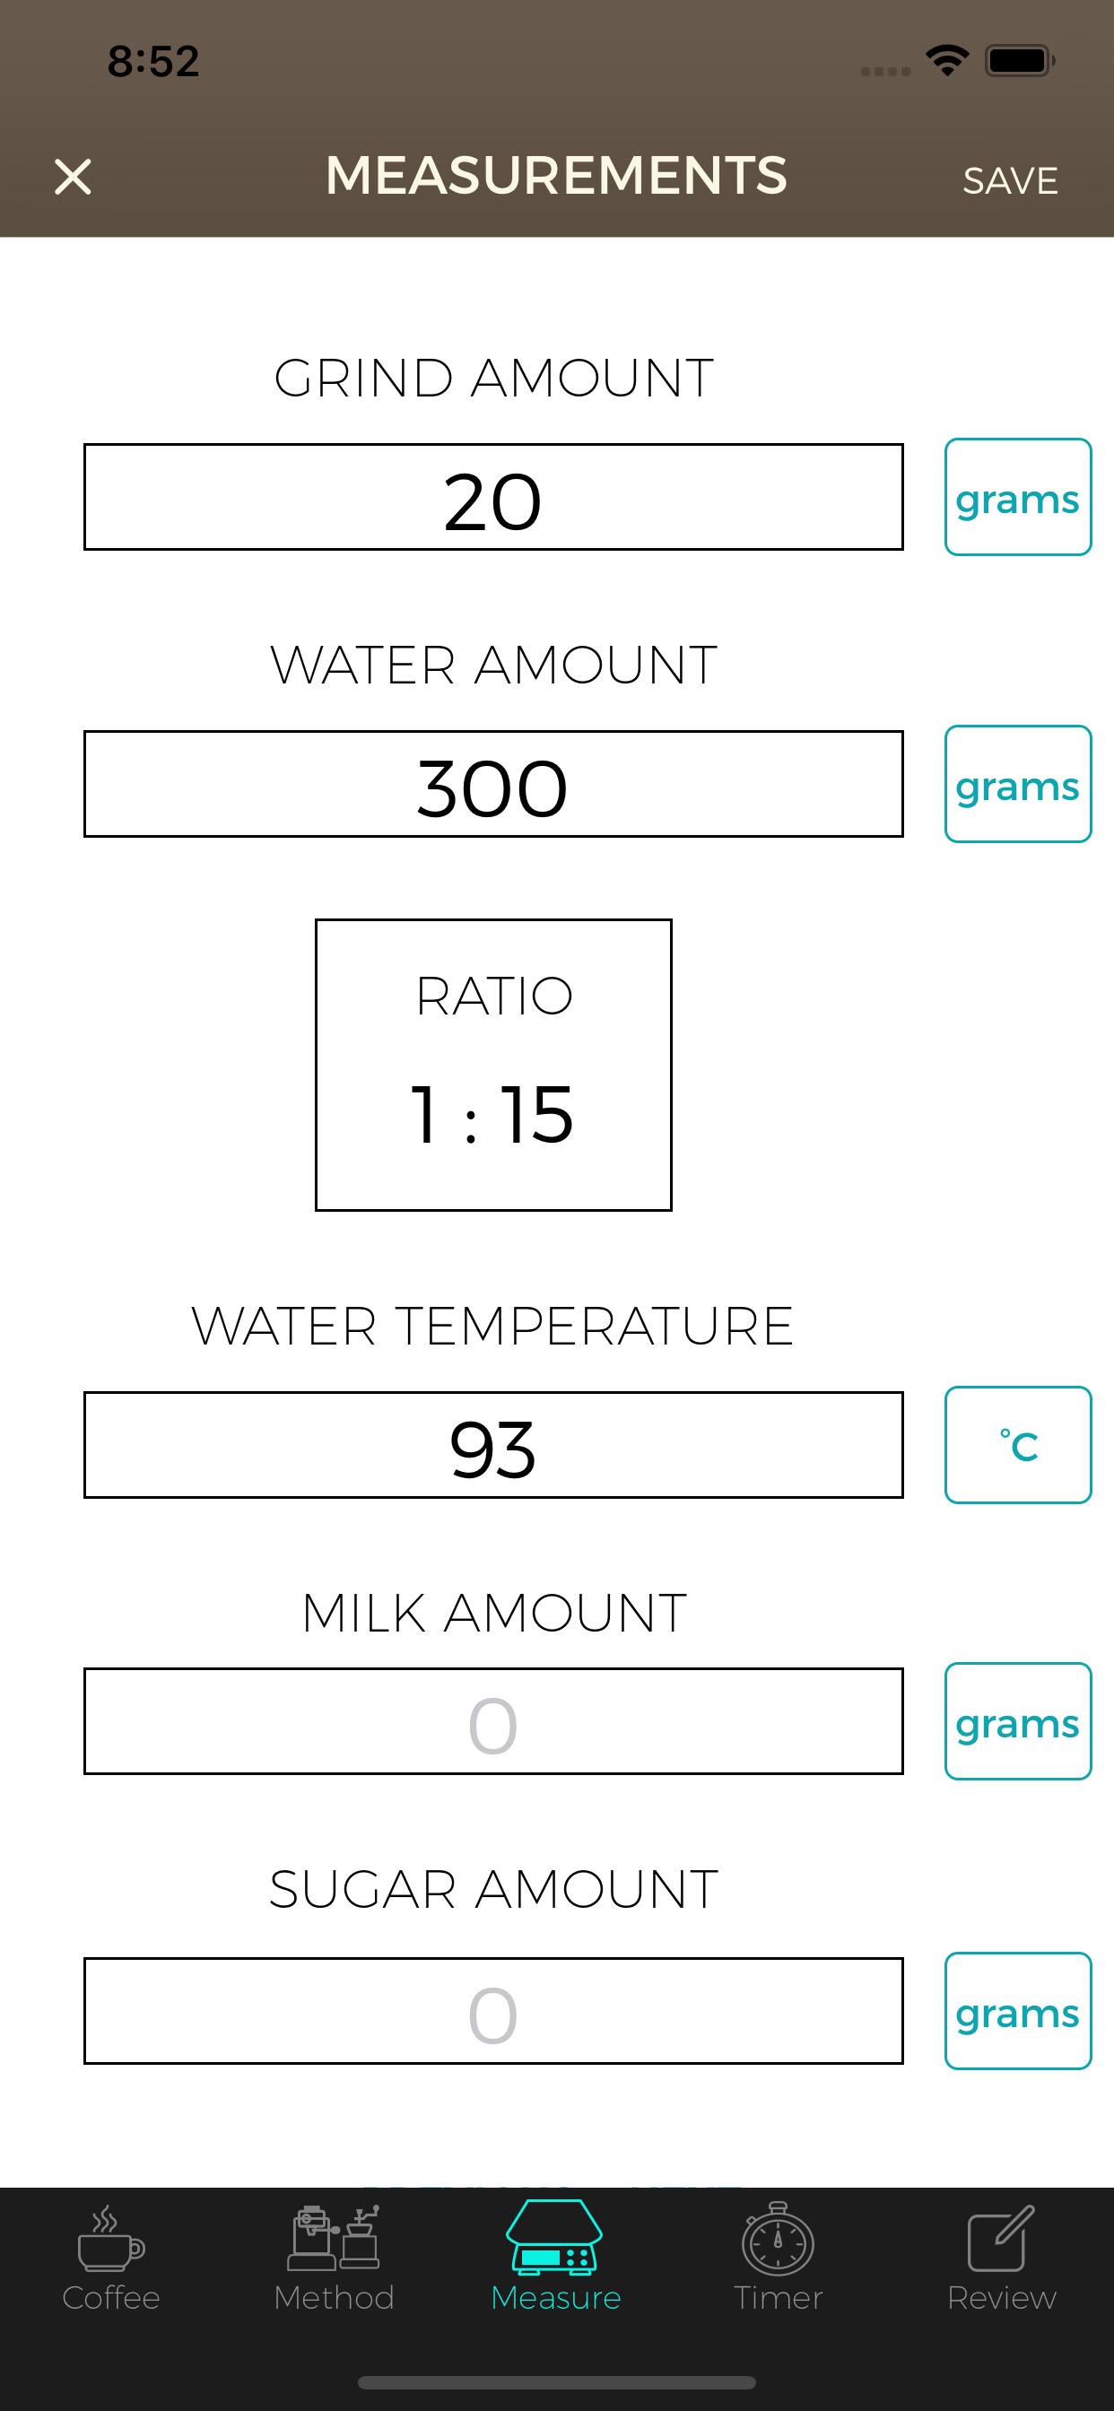The image size is (1114, 2411).
Task: Open the Timer stopwatch icon
Action: pos(778,2240)
